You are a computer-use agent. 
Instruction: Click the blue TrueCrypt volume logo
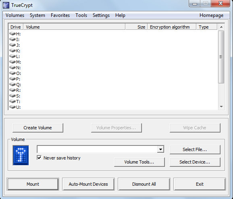[21, 155]
